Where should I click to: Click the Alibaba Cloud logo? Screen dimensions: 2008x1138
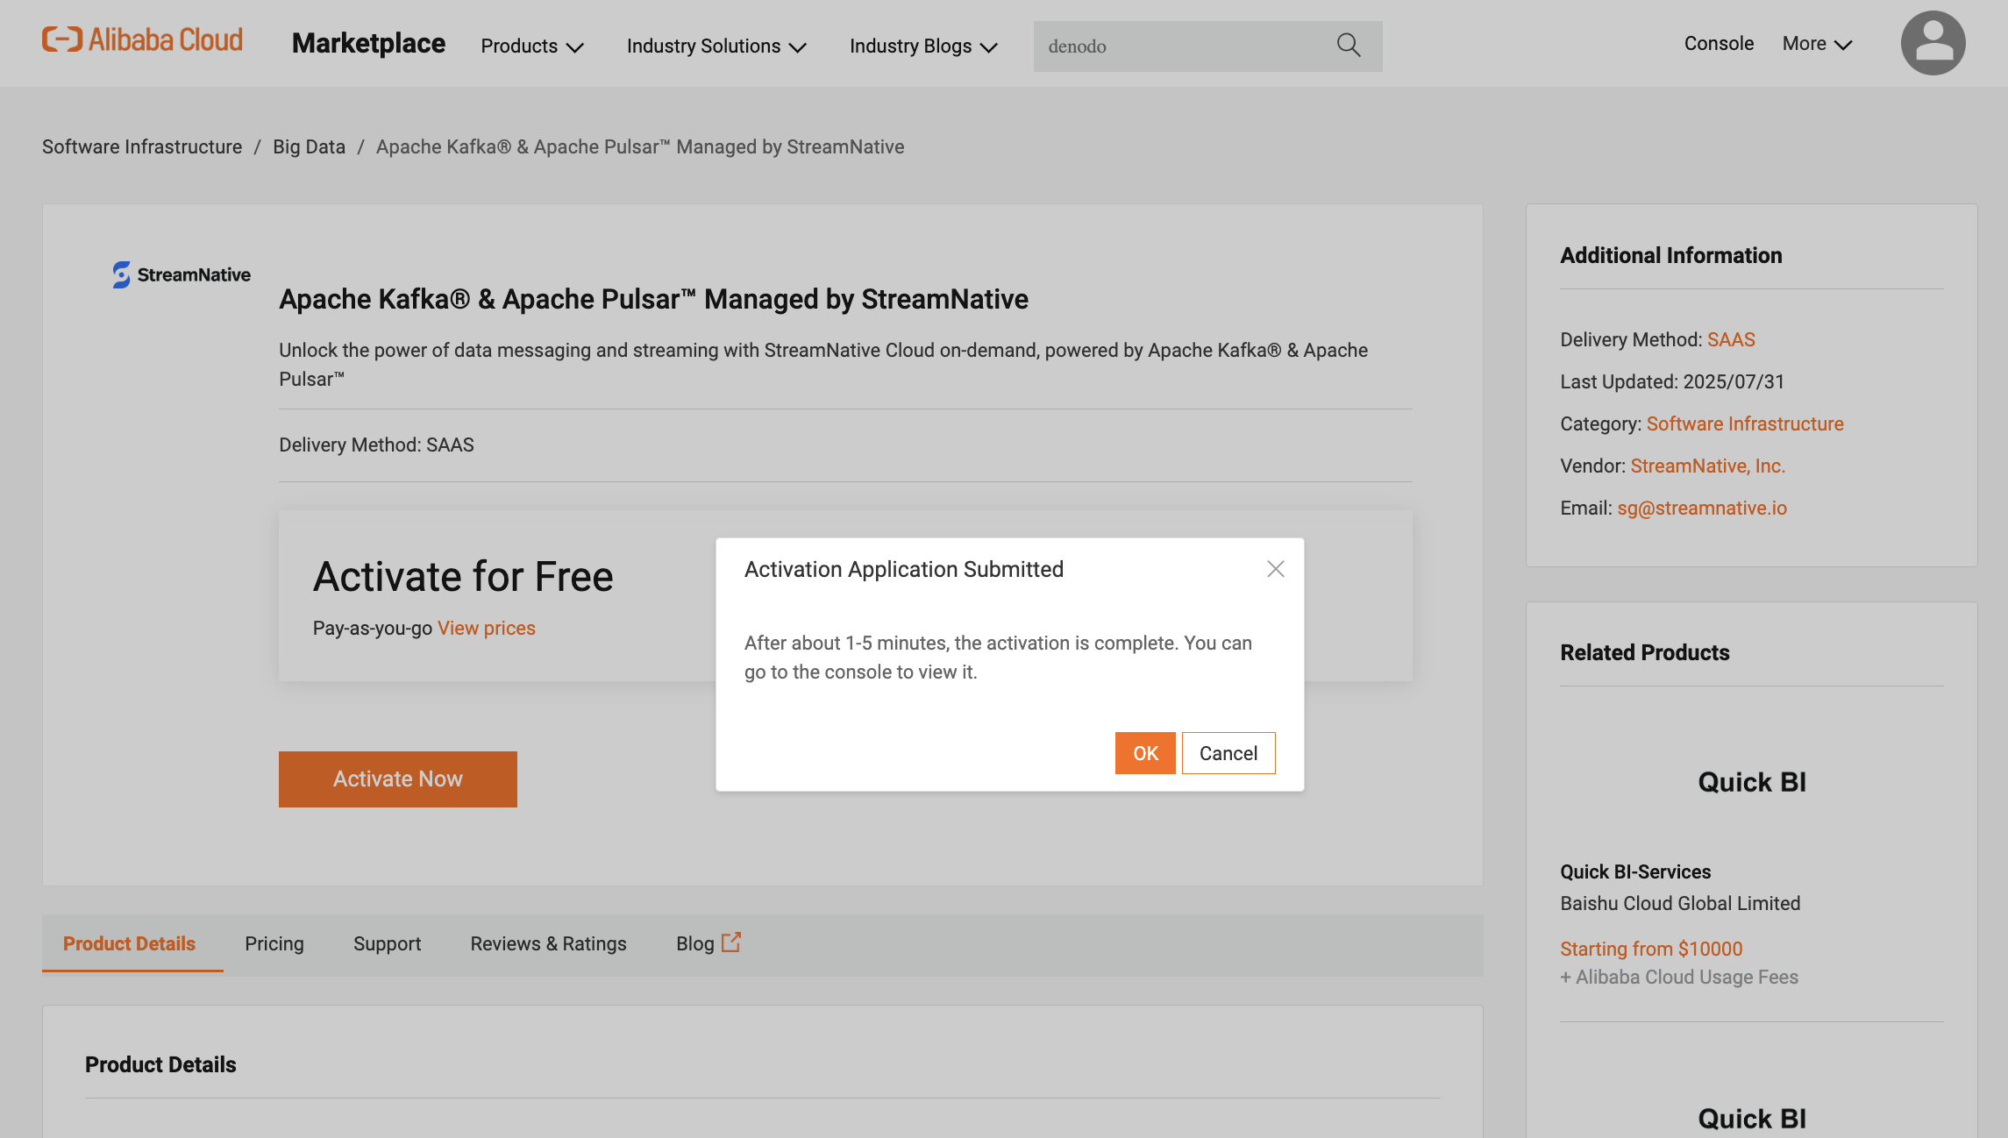pos(142,40)
